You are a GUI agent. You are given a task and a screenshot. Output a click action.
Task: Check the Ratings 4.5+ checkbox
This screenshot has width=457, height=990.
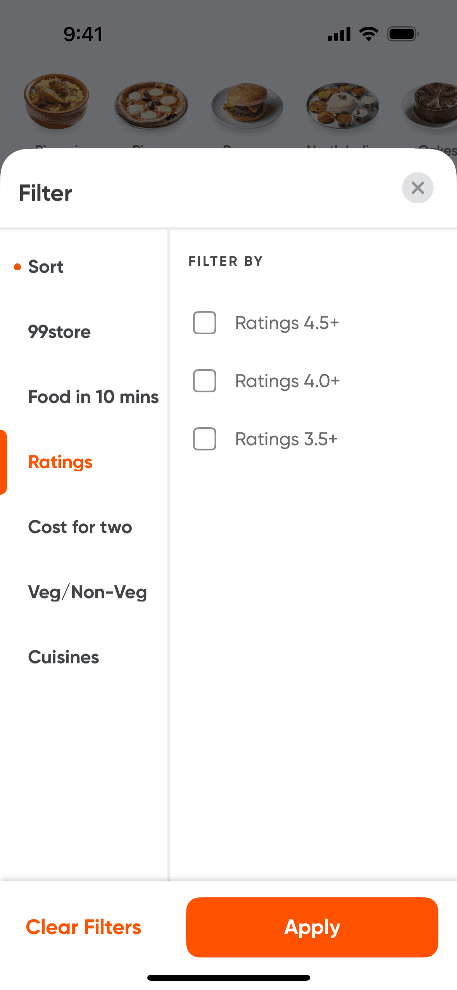[205, 323]
